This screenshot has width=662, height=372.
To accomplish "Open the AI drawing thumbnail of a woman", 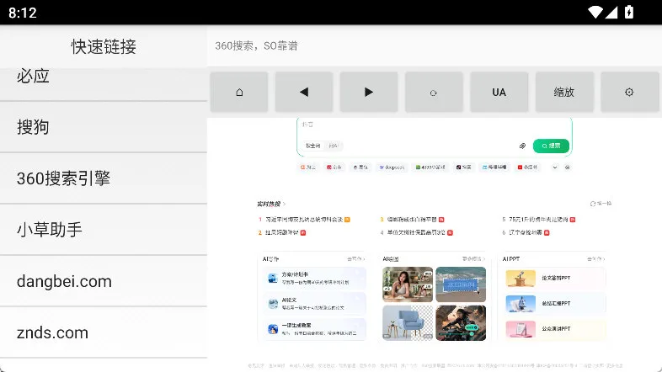I will (408, 284).
